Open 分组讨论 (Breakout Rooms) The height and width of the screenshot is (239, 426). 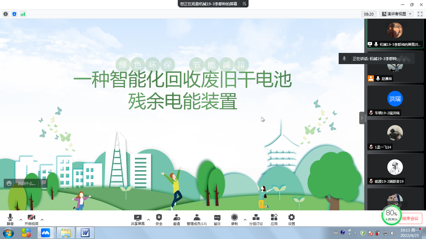click(256, 218)
